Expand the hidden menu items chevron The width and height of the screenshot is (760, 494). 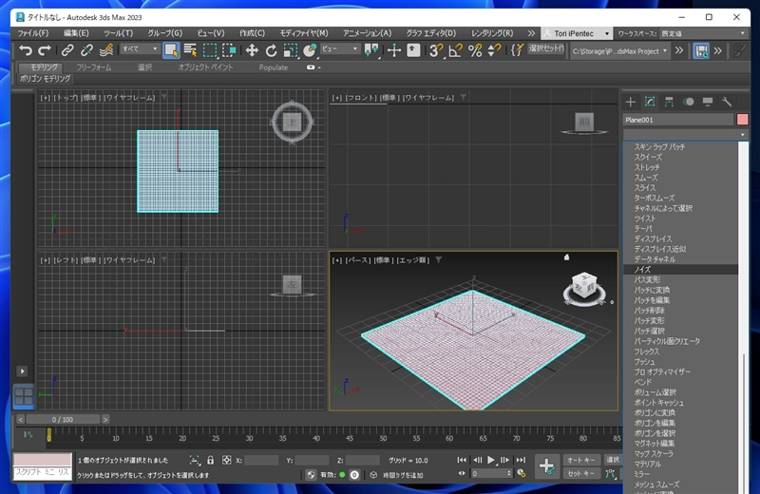pyautogui.click(x=531, y=33)
